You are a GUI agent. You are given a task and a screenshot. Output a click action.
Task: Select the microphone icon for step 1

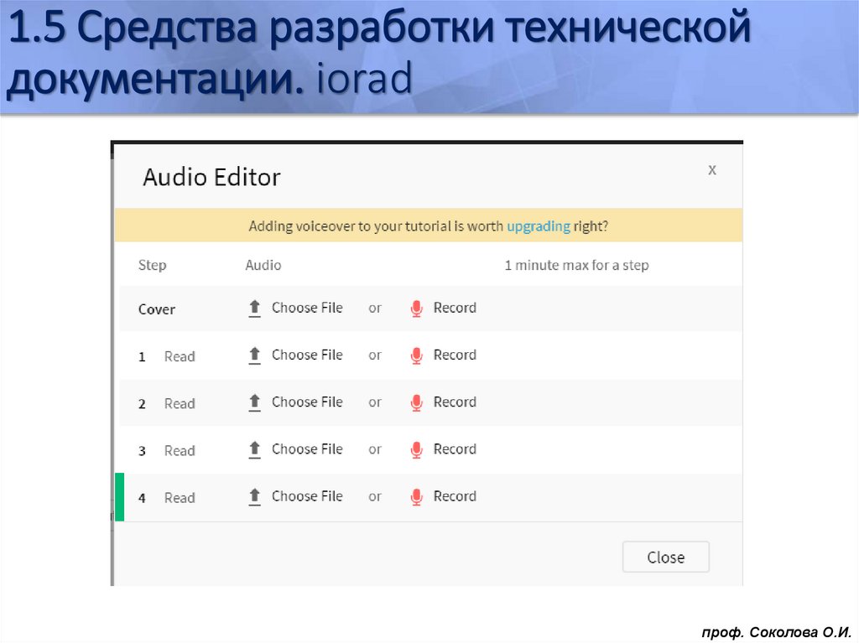click(x=415, y=355)
